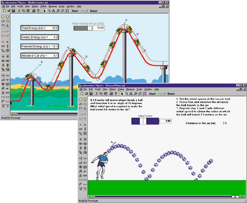Viewport: 247px width, 203px height.
Task: Click the Split button in the soccer palette
Action: (83, 119)
